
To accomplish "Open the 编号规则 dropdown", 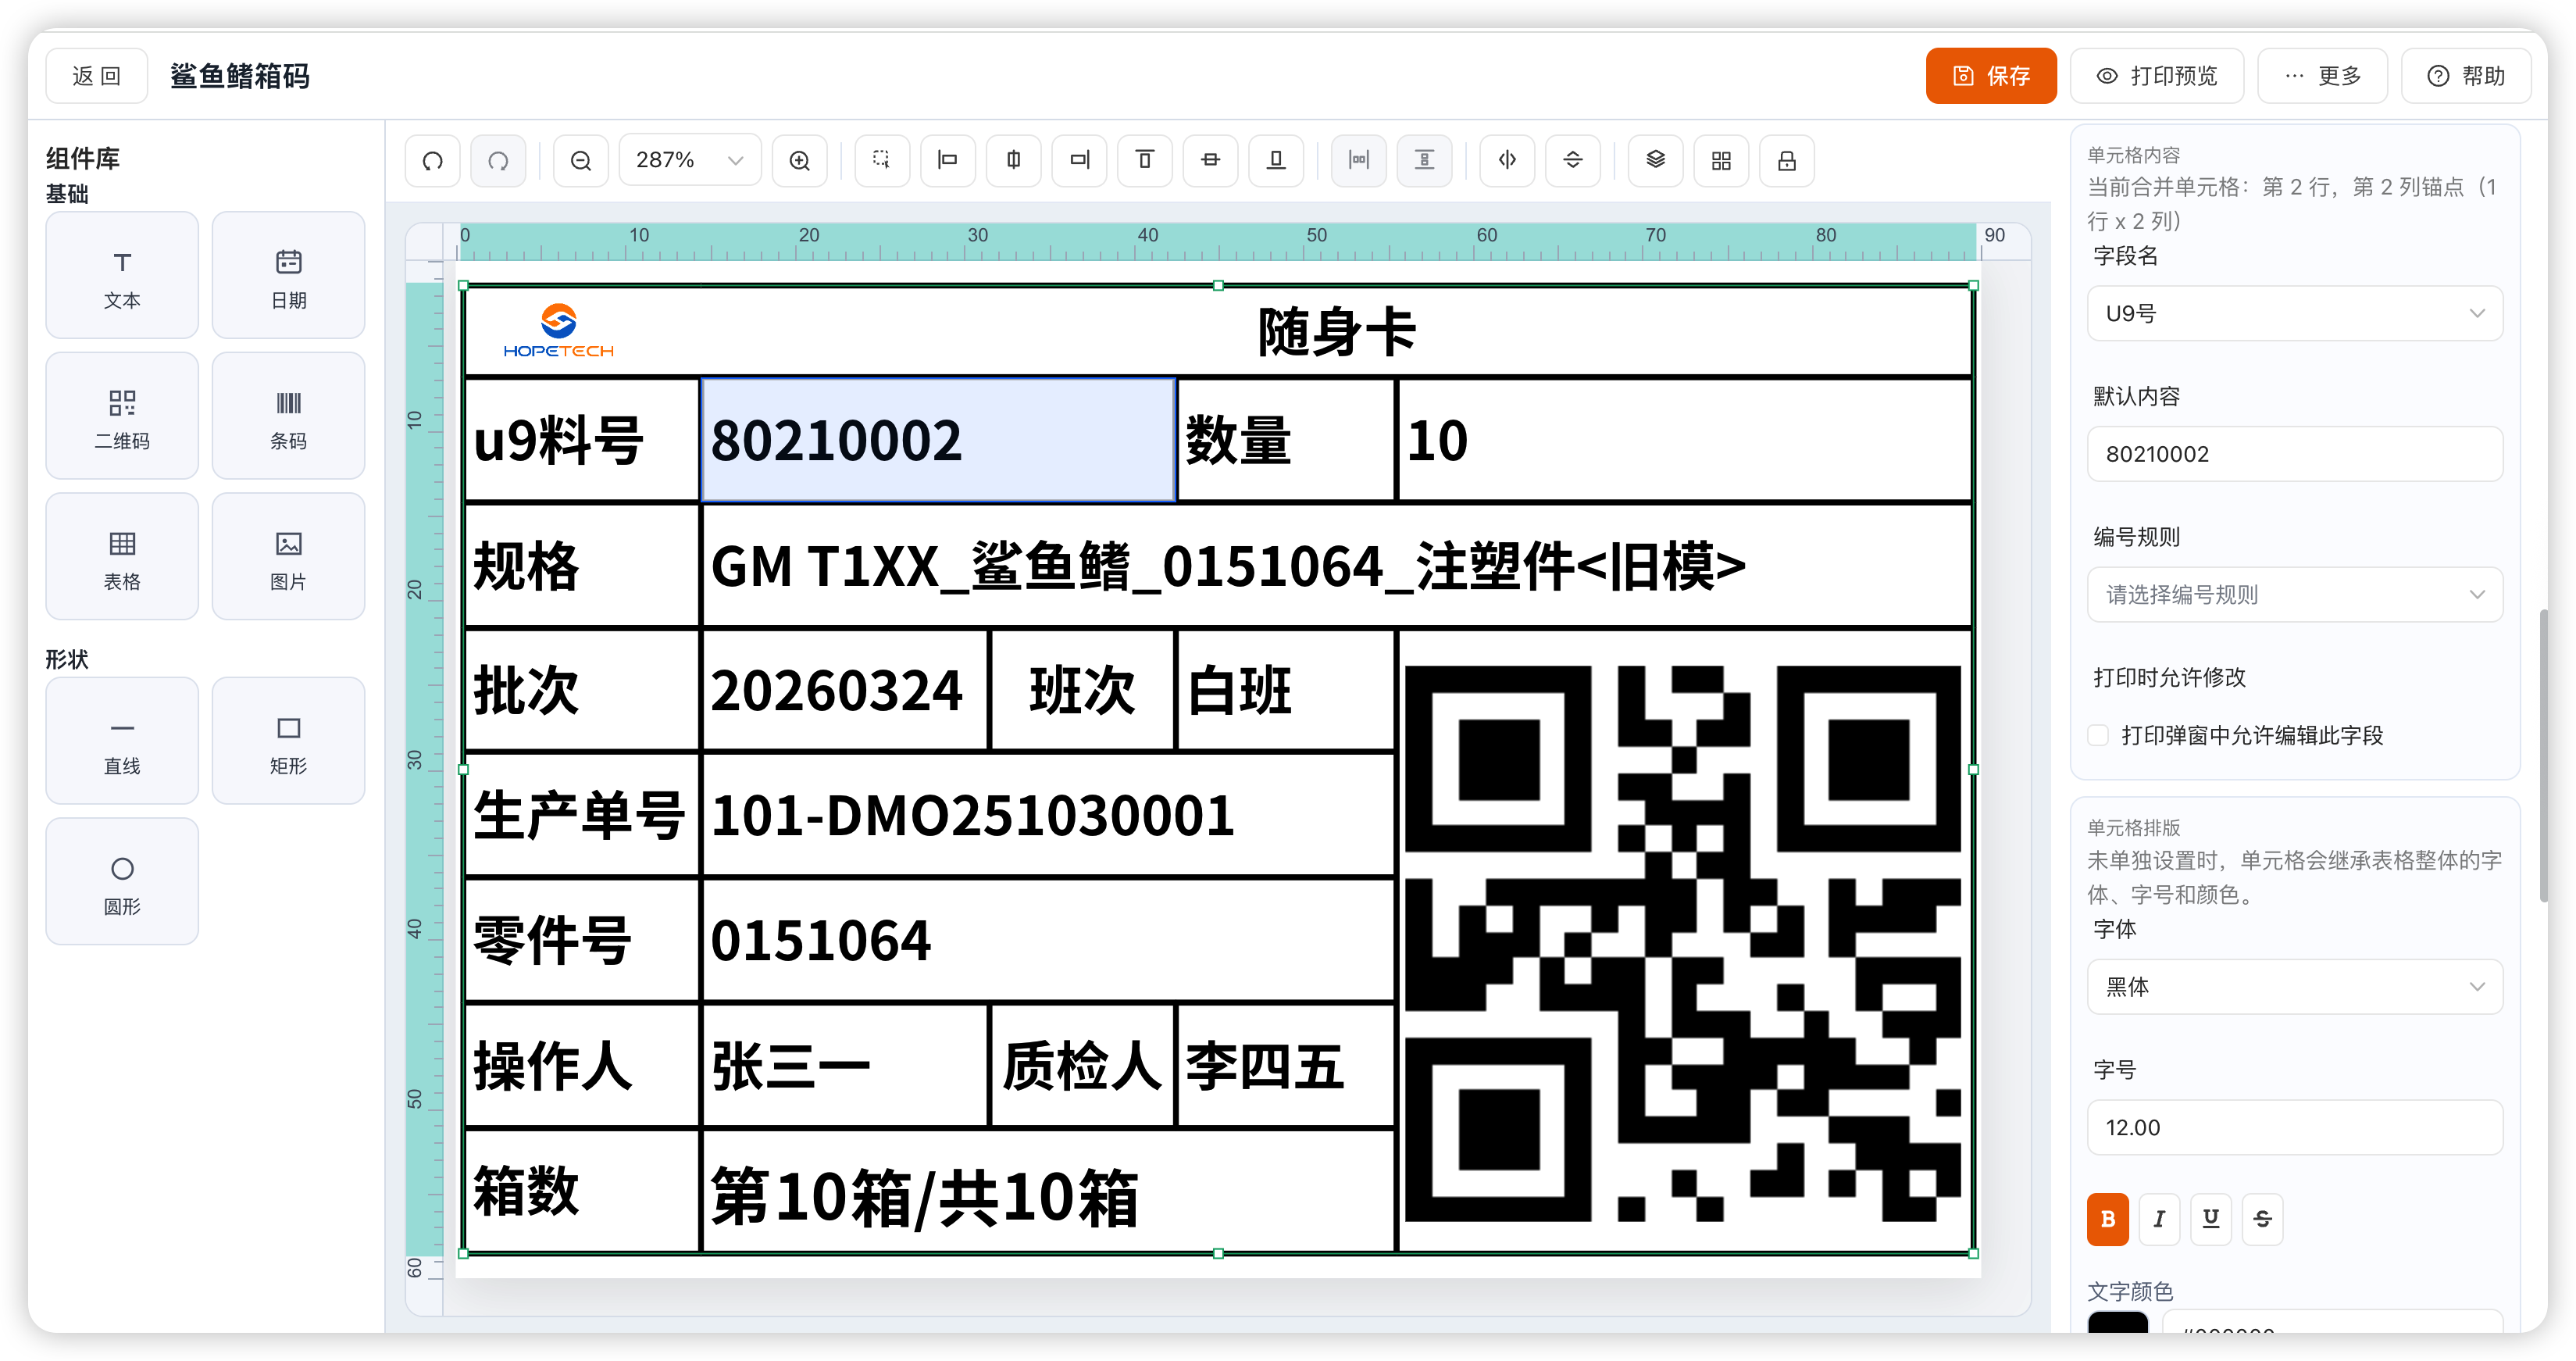I will (2295, 594).
